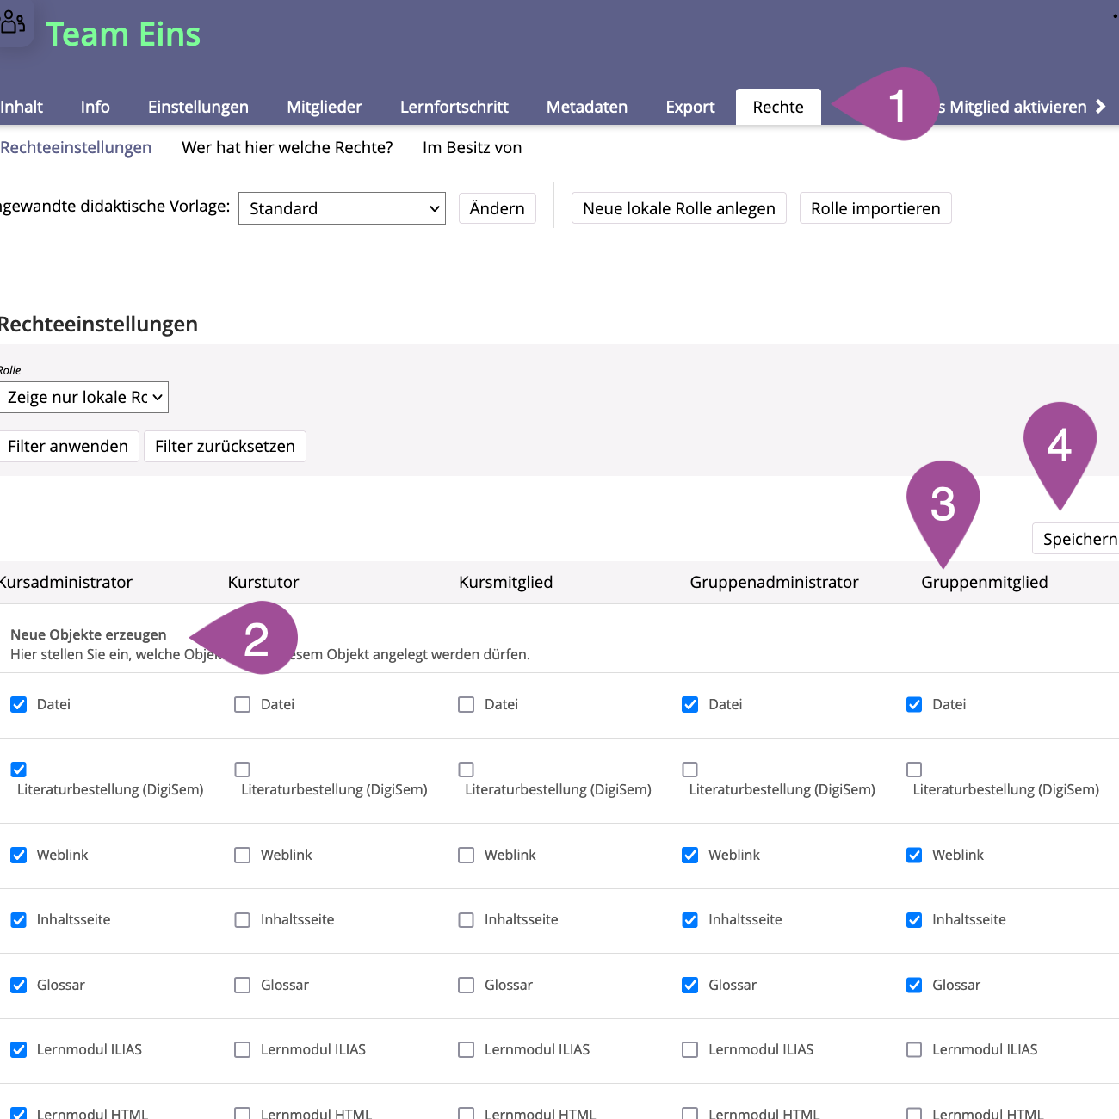This screenshot has height=1119, width=1119.
Task: Click the Speichern button
Action: (x=1079, y=539)
